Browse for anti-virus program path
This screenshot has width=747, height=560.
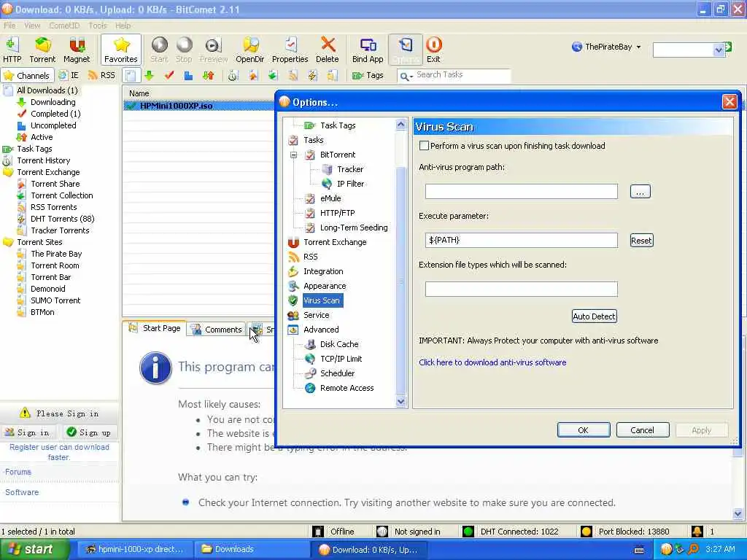pyautogui.click(x=640, y=192)
